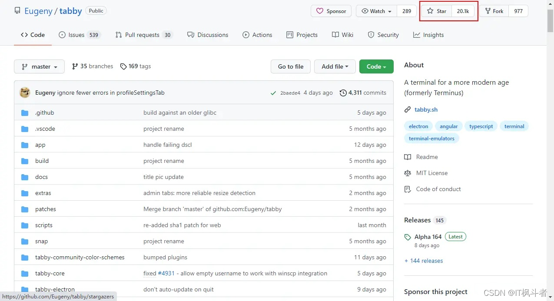Viewport: 554px width, 301px height.
Task: Click the Sponsor heart button
Action: tap(331, 11)
